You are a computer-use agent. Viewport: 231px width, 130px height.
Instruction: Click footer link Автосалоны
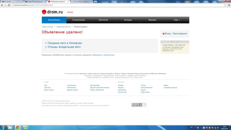click(95, 85)
